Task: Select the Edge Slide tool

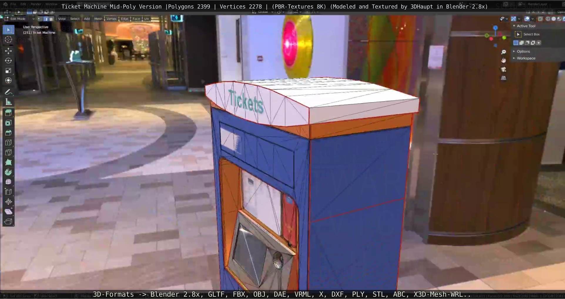Action: click(8, 192)
